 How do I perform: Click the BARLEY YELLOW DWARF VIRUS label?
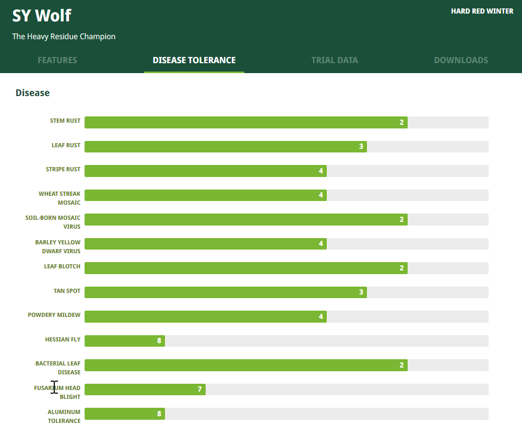[58, 246]
